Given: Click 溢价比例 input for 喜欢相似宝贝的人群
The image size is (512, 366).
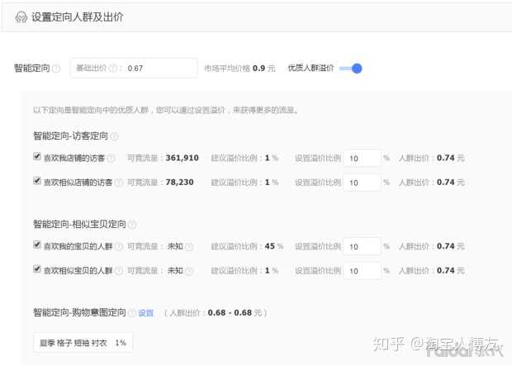Looking at the screenshot, I should coord(362,271).
